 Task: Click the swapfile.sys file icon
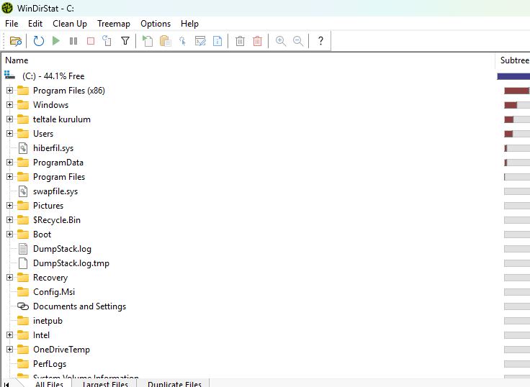pyautogui.click(x=23, y=191)
